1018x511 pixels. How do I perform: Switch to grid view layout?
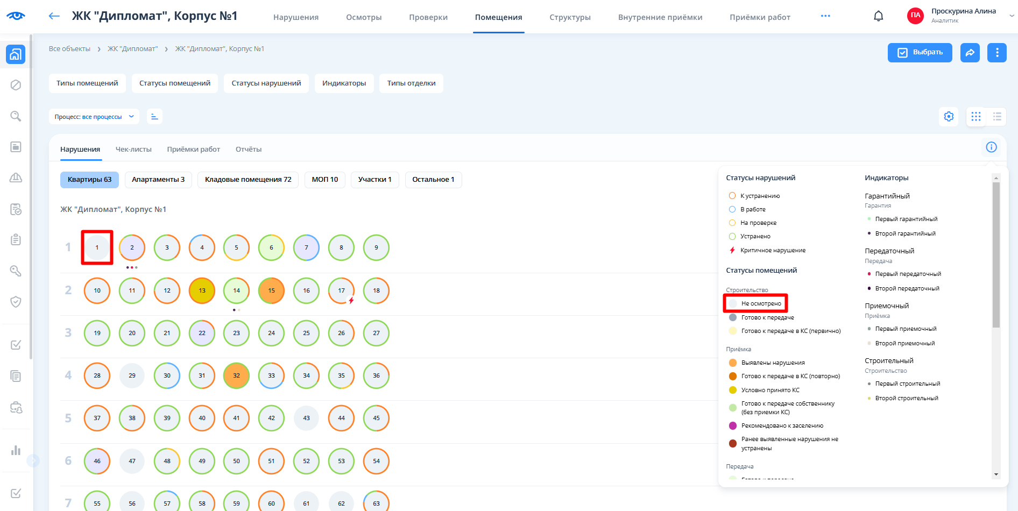pos(975,117)
